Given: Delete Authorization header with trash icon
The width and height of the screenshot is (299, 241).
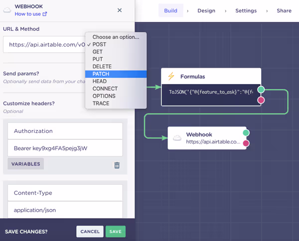Looking at the screenshot, I should [x=117, y=165].
